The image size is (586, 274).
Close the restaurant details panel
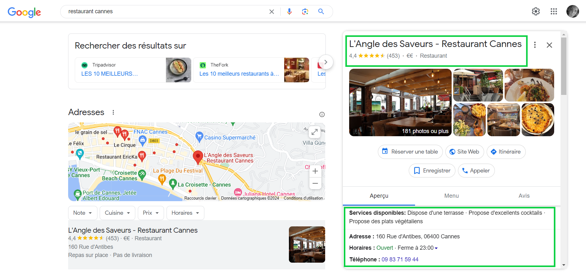tap(549, 45)
